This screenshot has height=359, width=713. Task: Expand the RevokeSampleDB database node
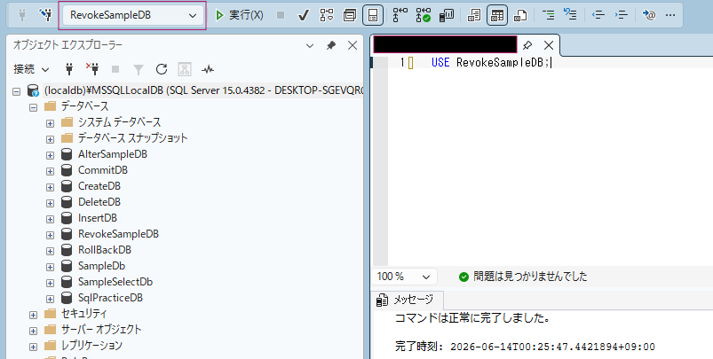pyautogui.click(x=50, y=235)
